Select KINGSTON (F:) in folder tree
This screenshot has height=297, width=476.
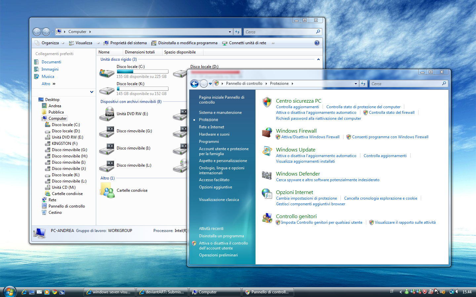[64, 144]
